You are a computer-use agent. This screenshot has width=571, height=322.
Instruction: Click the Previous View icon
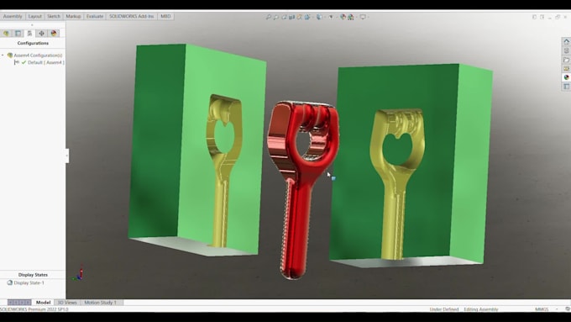coord(284,17)
